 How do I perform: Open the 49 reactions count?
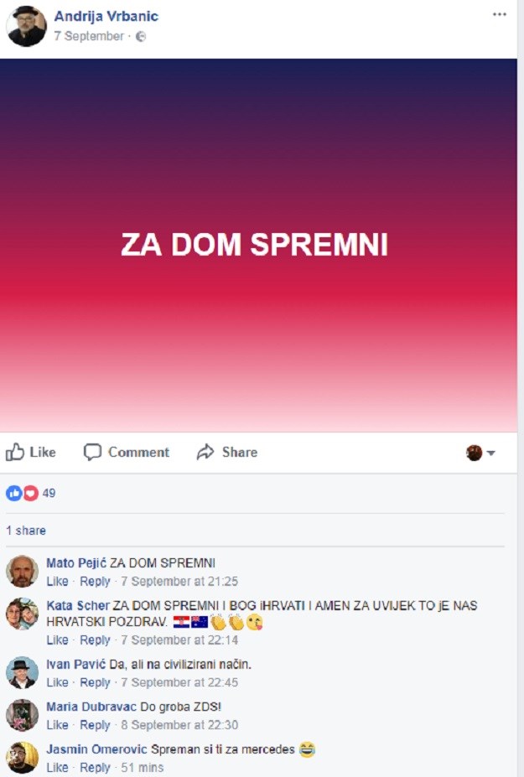click(49, 493)
